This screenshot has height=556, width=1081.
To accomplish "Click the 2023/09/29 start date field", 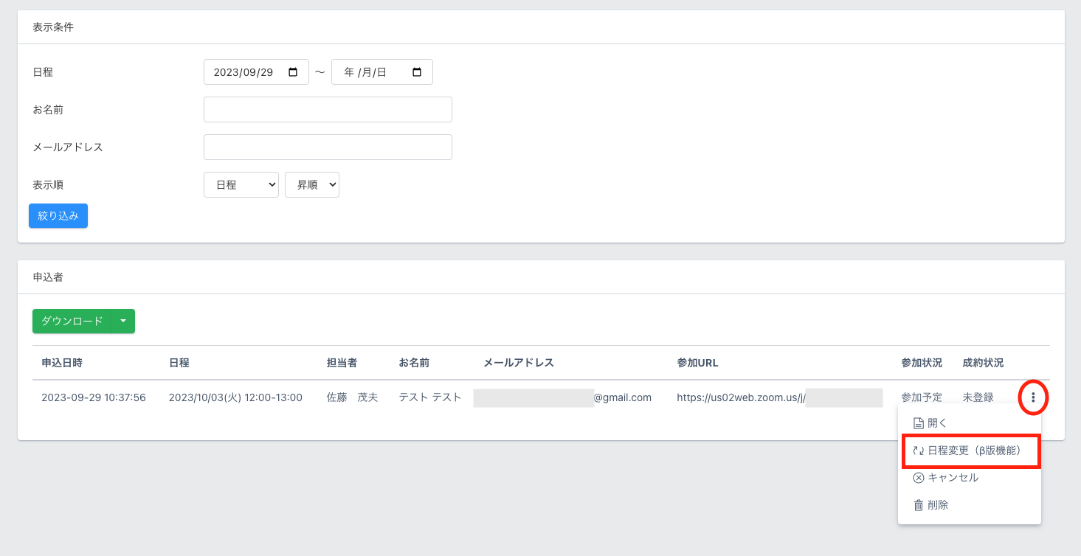I will [x=244, y=72].
